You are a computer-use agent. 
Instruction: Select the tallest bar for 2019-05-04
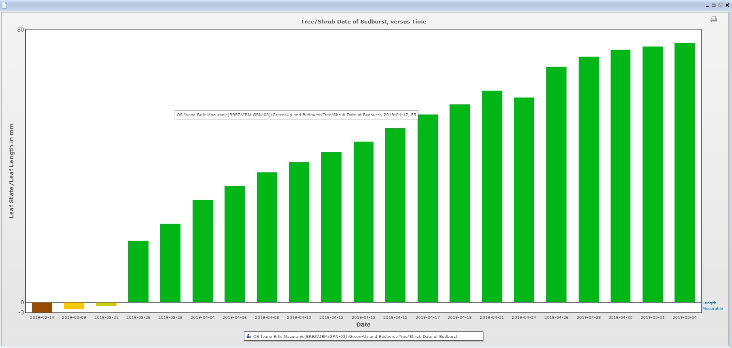tap(684, 172)
